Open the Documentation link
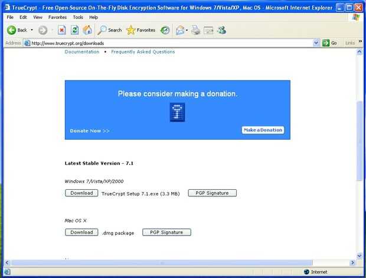This screenshot has width=366, height=278. 82,51
